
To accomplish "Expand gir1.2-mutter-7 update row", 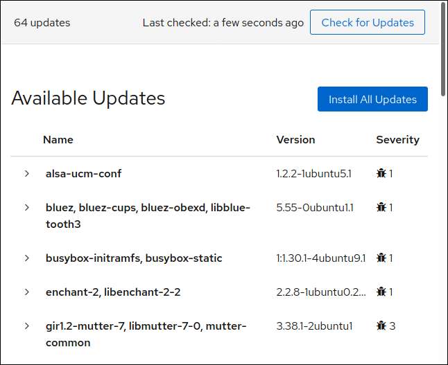I will click(27, 326).
